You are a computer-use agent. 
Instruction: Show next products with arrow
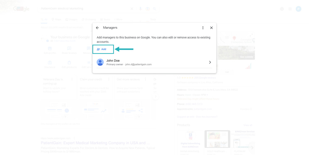(252, 148)
